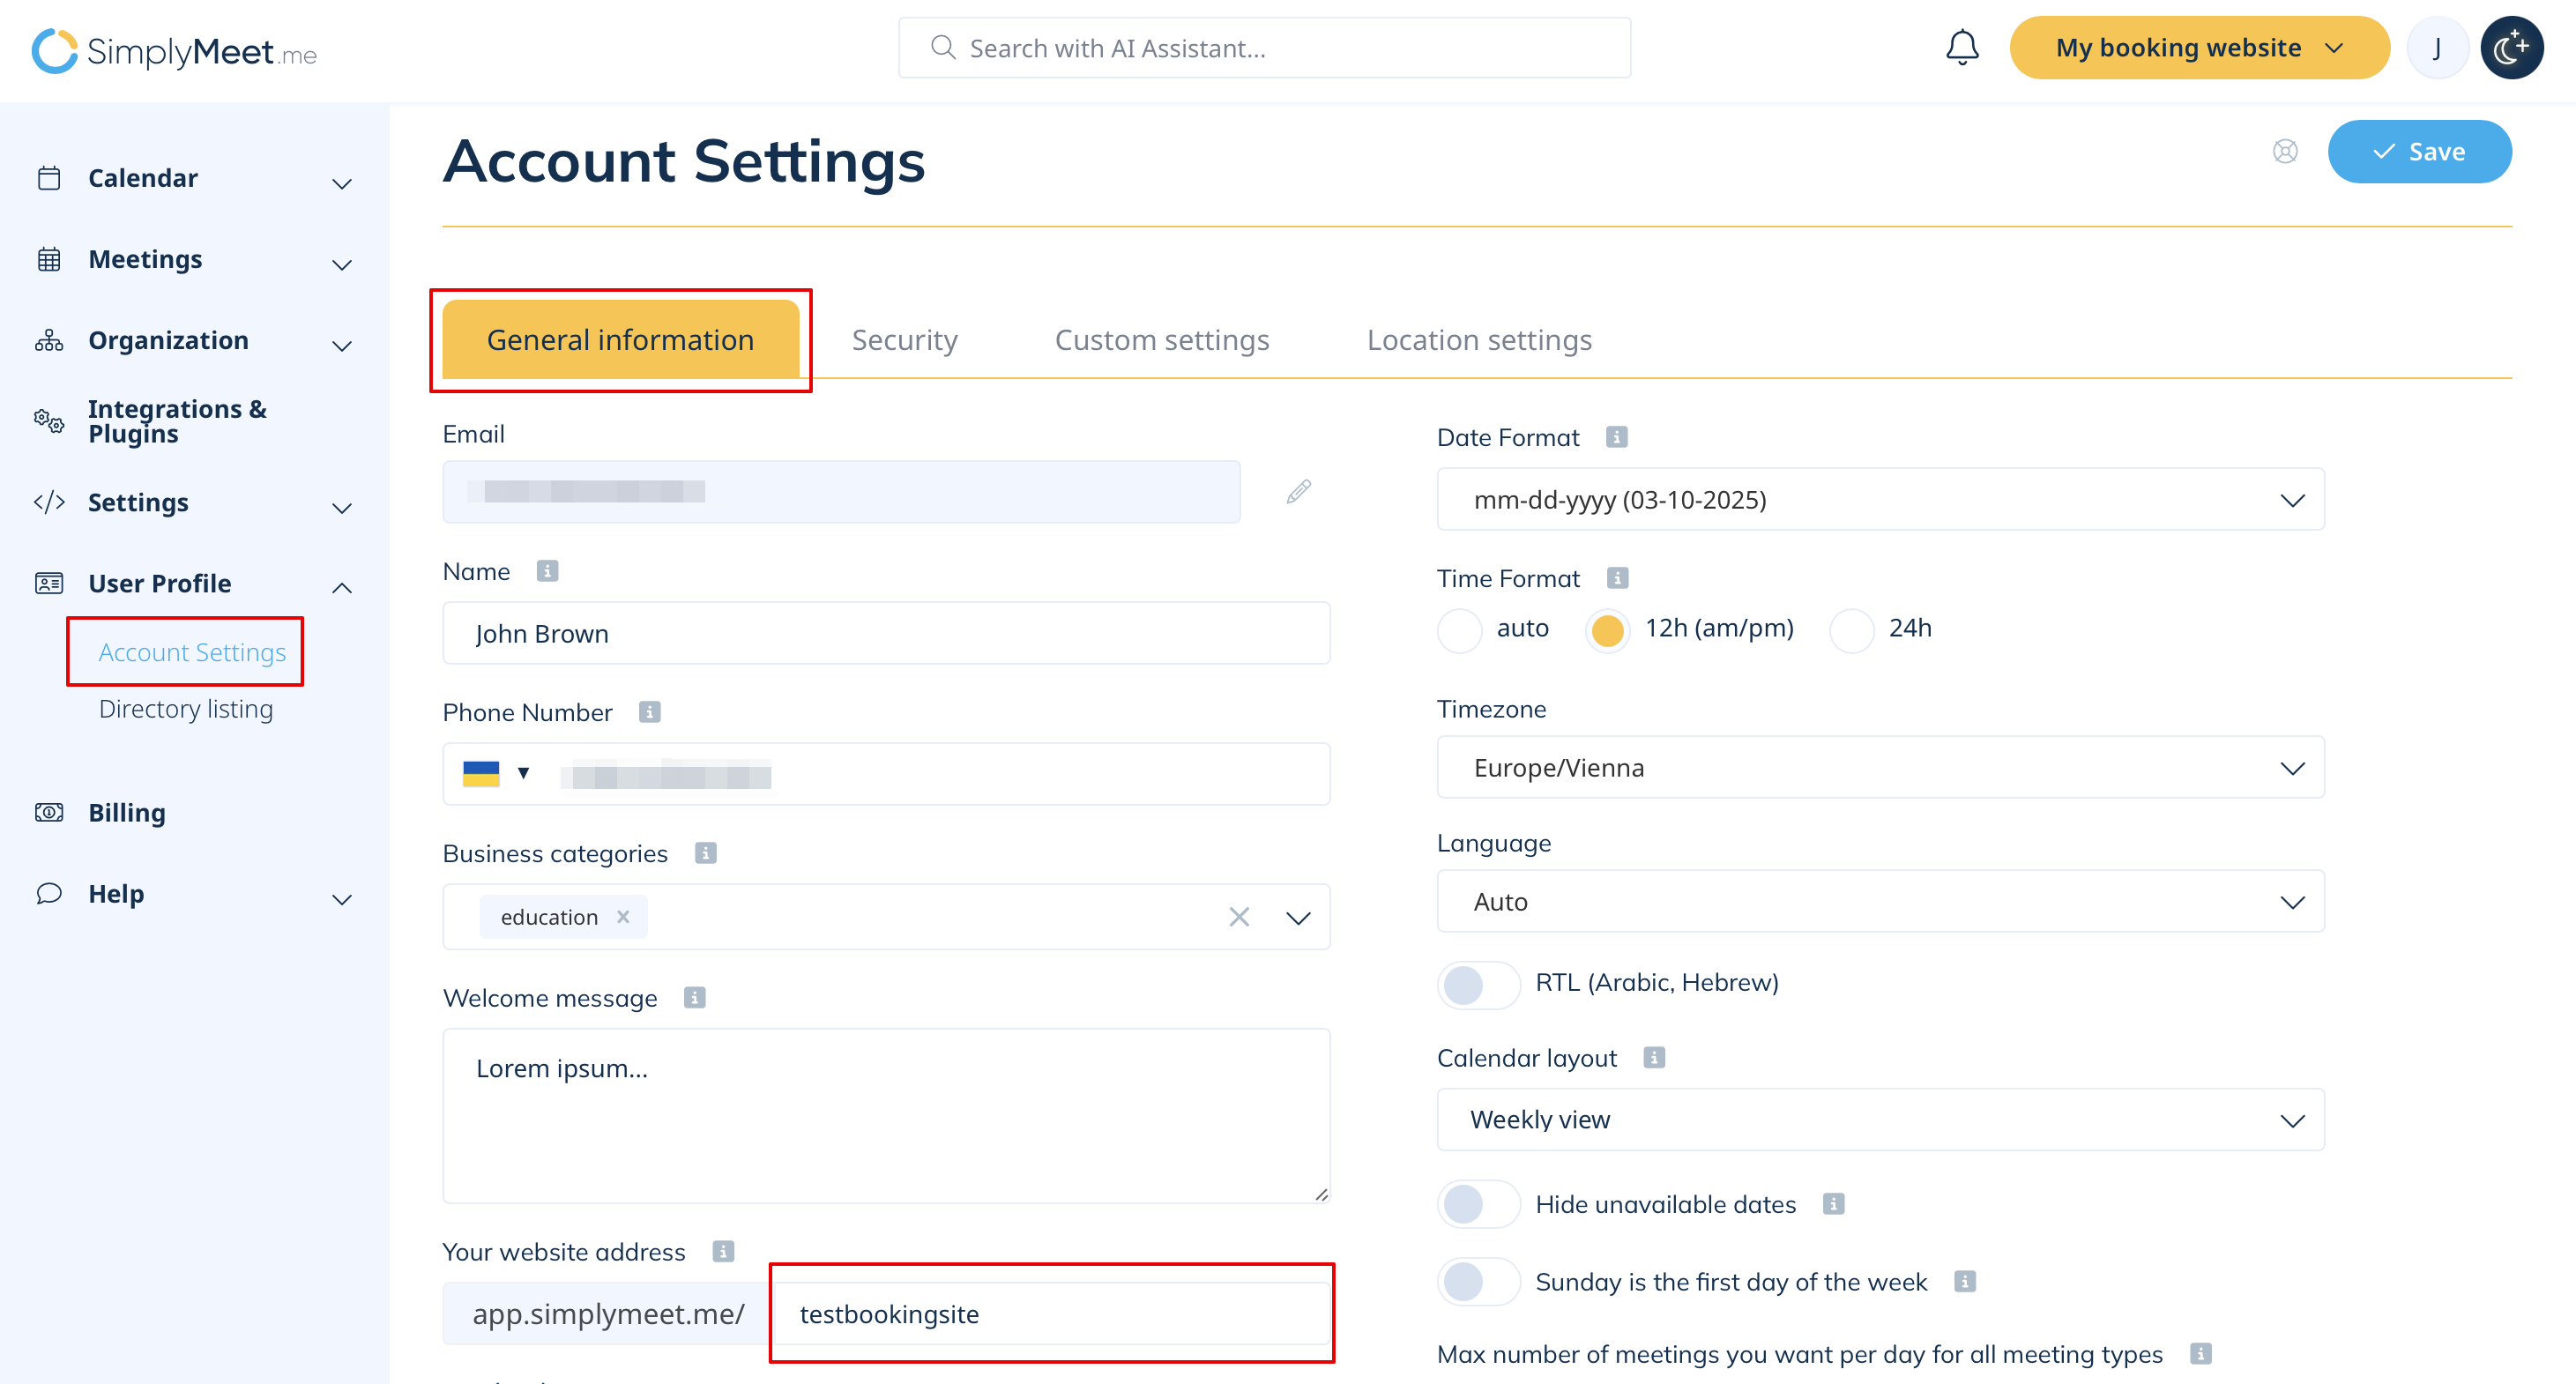Open Billing from the sidebar
This screenshot has width=2576, height=1384.
127,812
